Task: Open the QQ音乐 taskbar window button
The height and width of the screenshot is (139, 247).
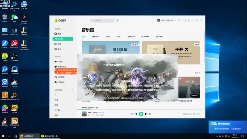Action: [50, 136]
